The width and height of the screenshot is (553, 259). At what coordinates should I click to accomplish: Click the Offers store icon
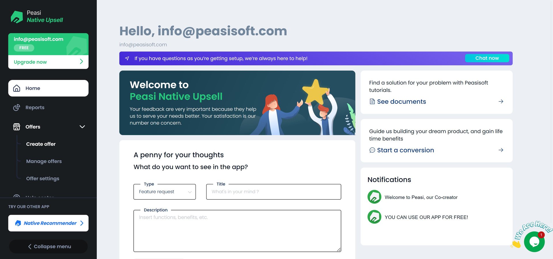click(17, 127)
